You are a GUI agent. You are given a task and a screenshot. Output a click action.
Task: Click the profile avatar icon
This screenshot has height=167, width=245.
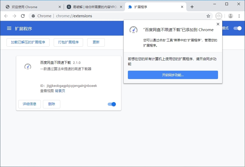230,16
